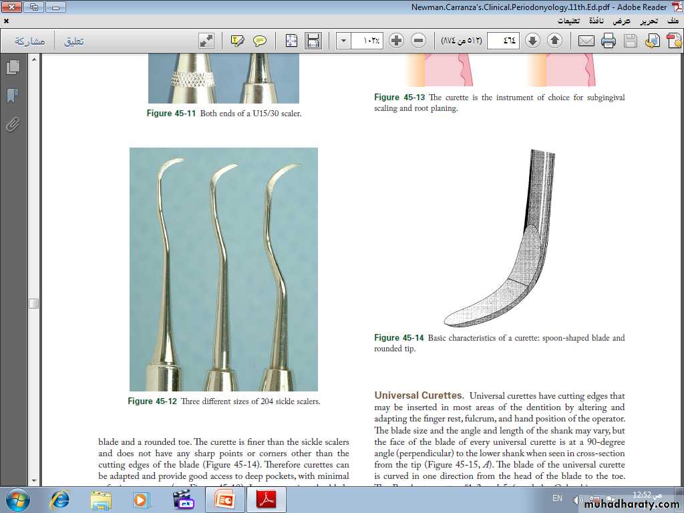Toggle fit one full page view
Image resolution: width=684 pixels, height=513 pixels.
tap(313, 41)
